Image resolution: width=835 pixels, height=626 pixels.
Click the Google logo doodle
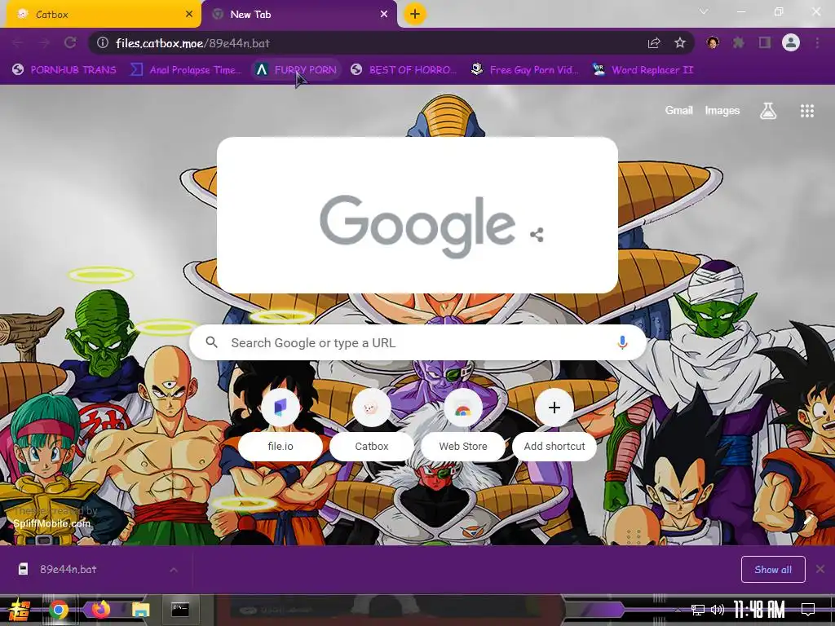click(x=417, y=226)
